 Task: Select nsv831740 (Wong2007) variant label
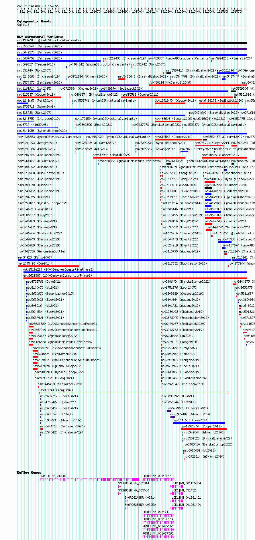pos(34,70)
